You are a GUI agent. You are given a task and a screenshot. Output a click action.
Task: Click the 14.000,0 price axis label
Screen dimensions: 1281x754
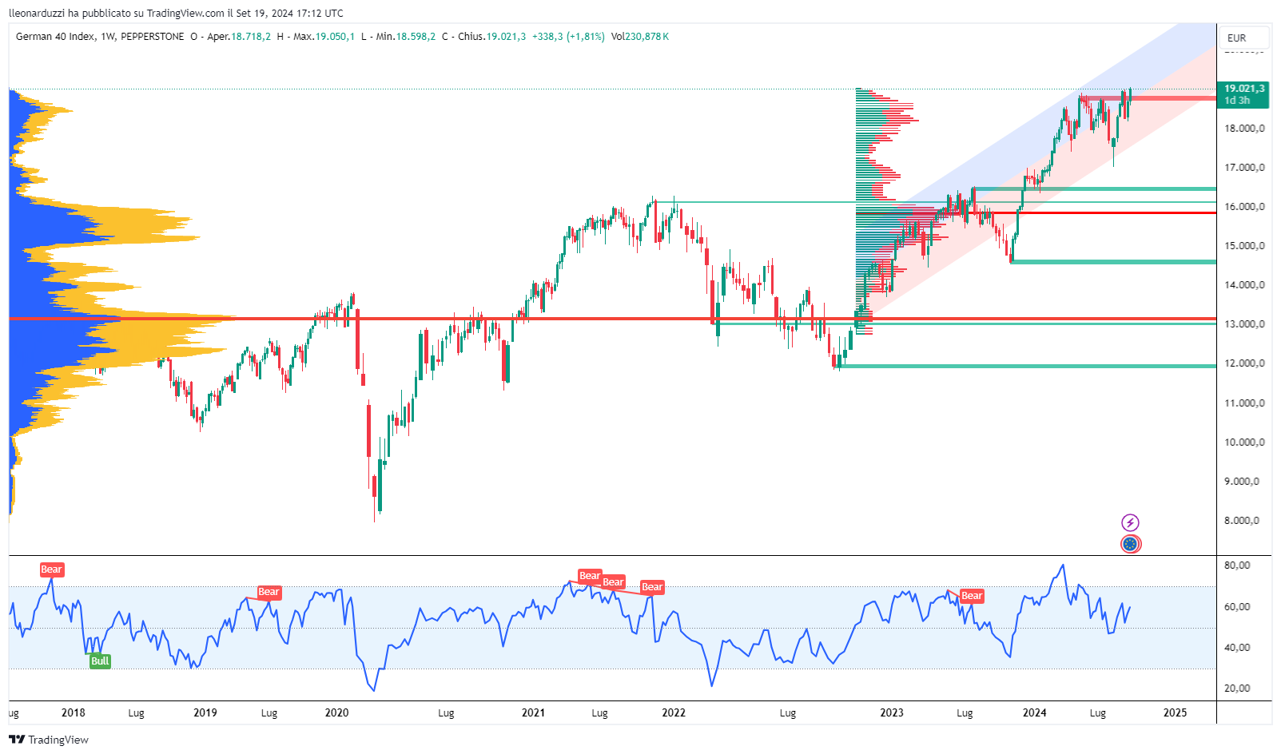pyautogui.click(x=1245, y=285)
